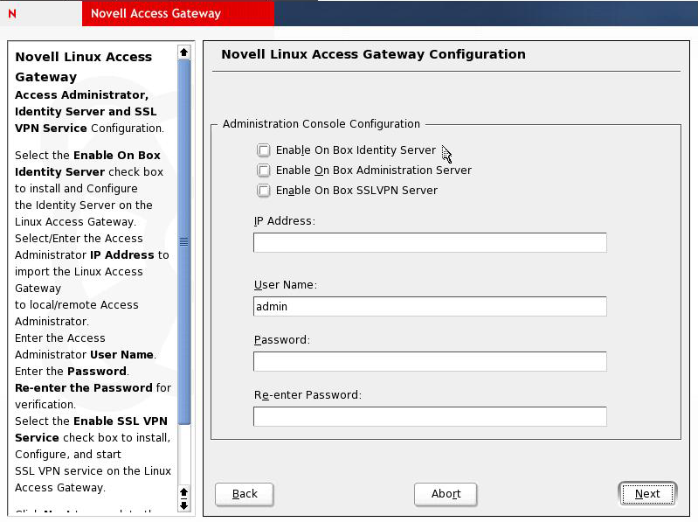Click the empty scrollbar track below the thumb
This screenshot has width=698, height=522.
click(183, 455)
